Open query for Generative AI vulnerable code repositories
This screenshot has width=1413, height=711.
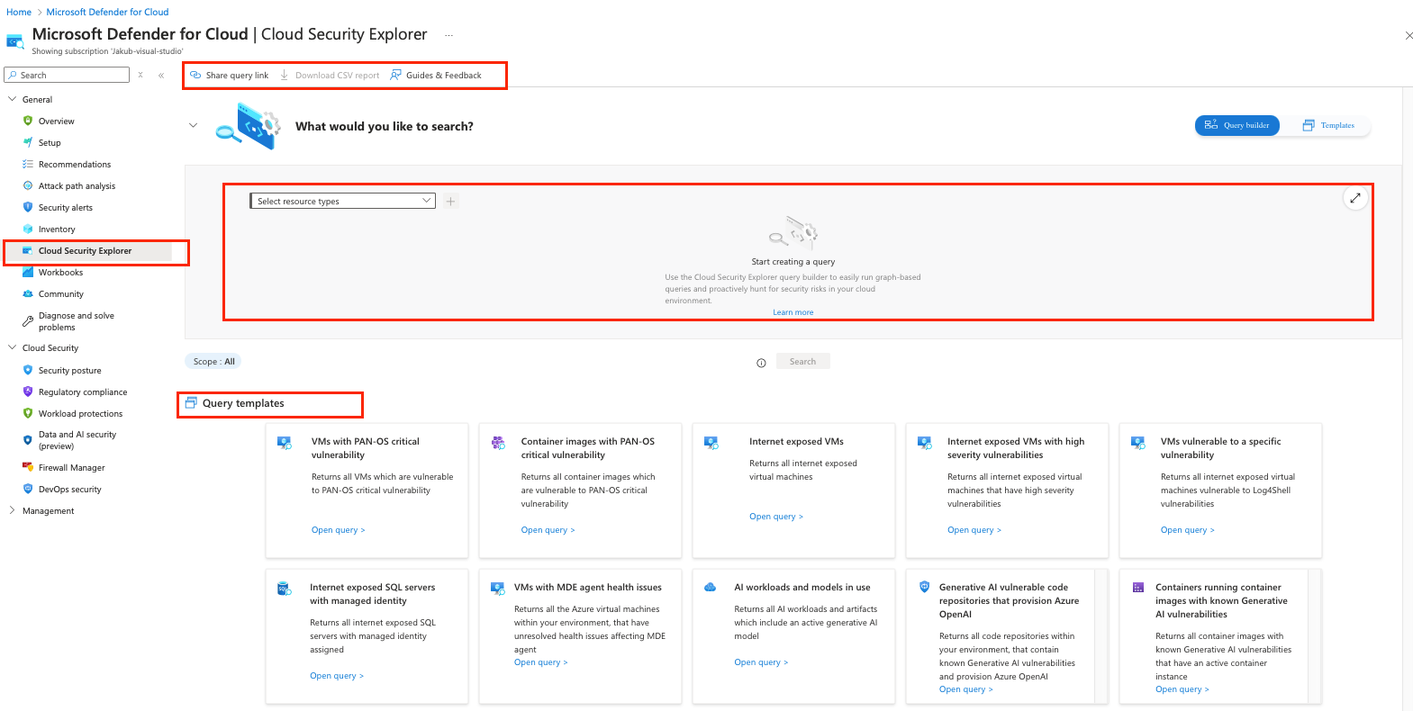tap(965, 689)
